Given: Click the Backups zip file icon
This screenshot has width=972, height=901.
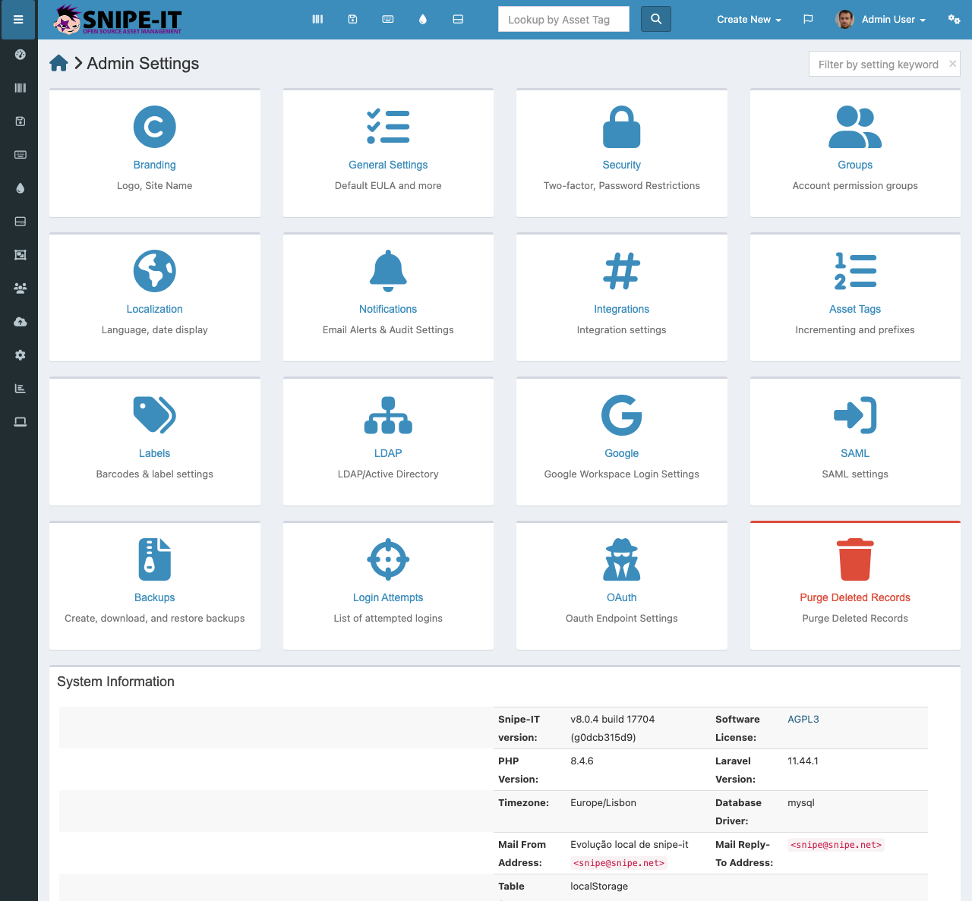Looking at the screenshot, I should coord(155,559).
